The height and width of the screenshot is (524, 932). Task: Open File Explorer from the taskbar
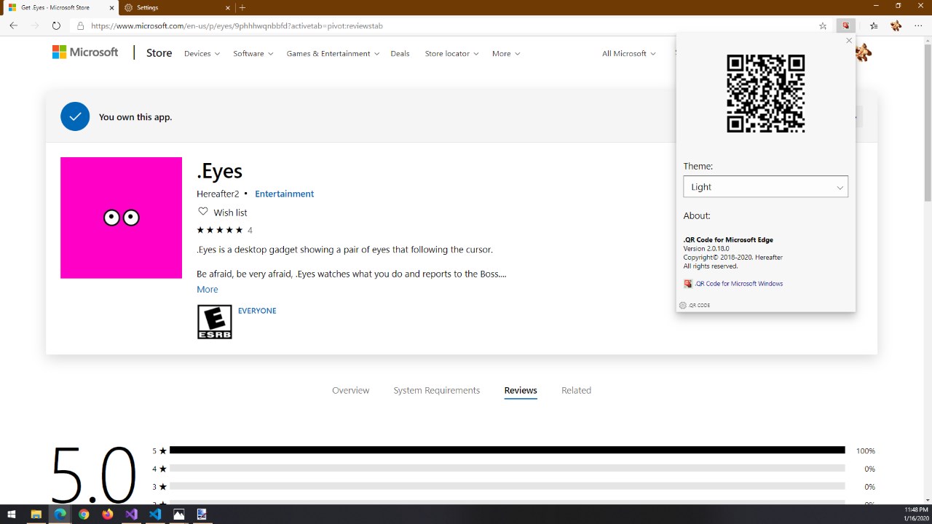pos(36,514)
